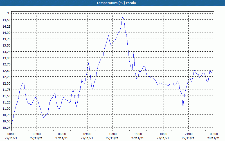Select the 11,00 y-axis label
This screenshot has width=225, height=141.
click(x=6, y=109)
